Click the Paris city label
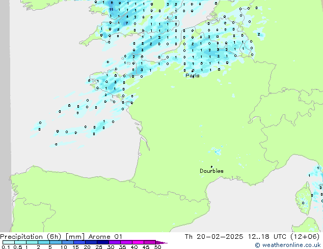 click(193, 75)
